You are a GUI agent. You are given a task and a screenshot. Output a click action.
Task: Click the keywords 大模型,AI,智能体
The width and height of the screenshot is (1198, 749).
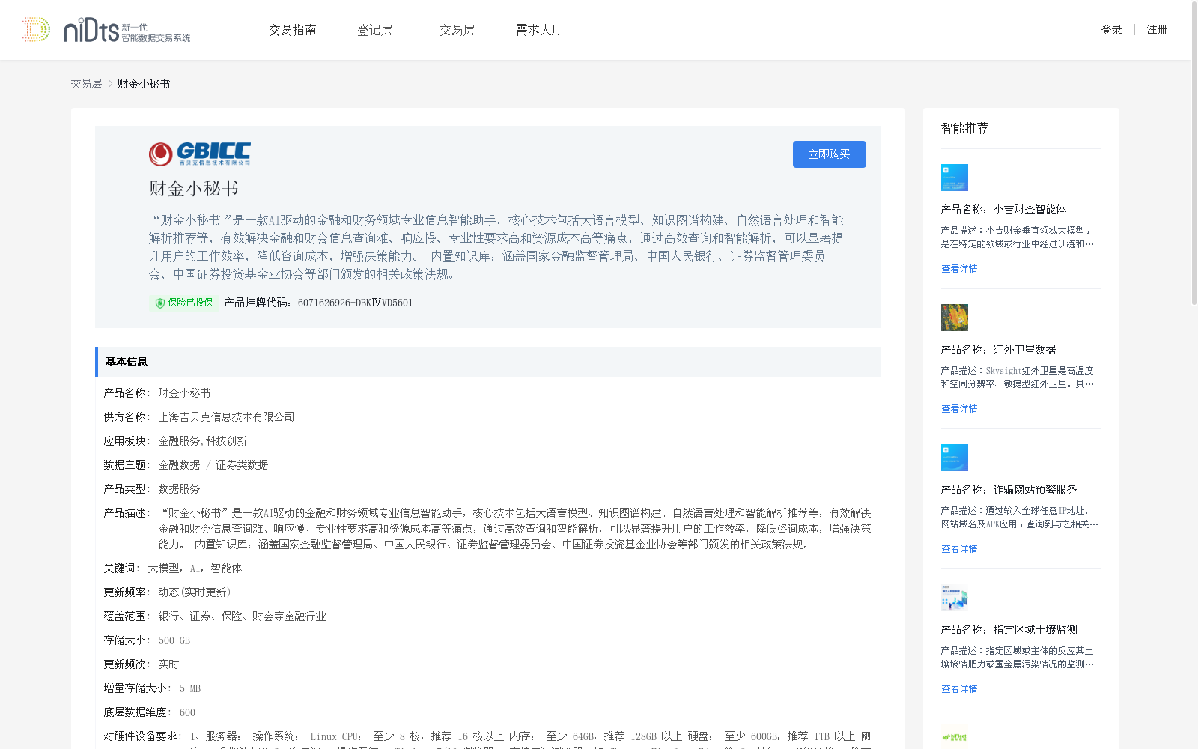pos(195,568)
